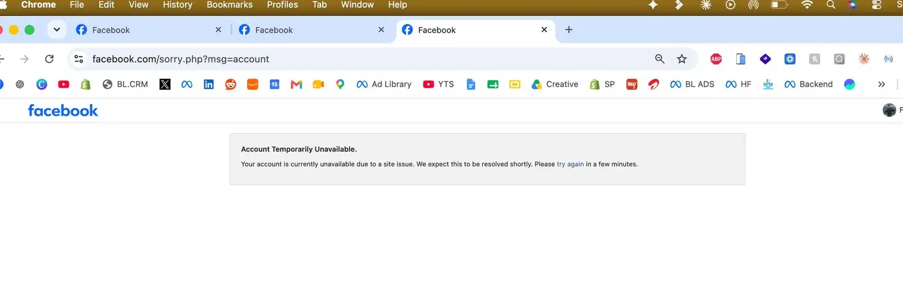Open the Bookmarks menu

230,5
